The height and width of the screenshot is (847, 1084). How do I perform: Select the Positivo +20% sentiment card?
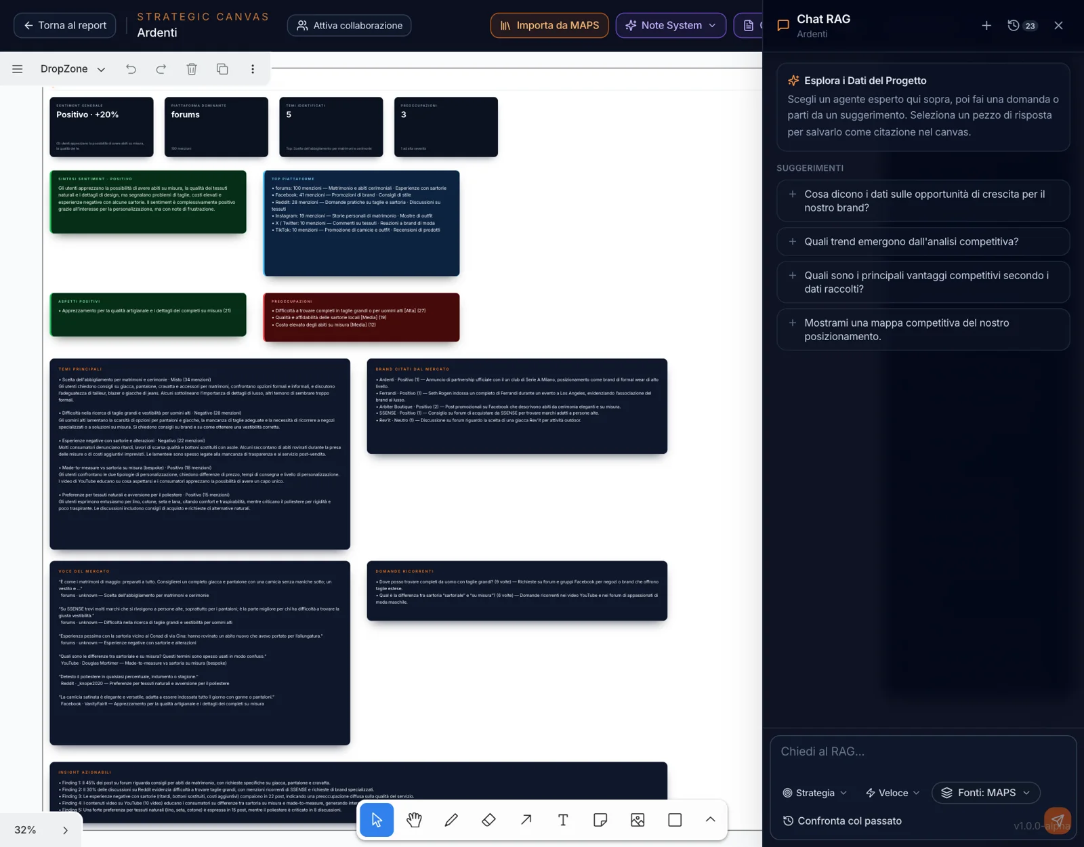[102, 127]
